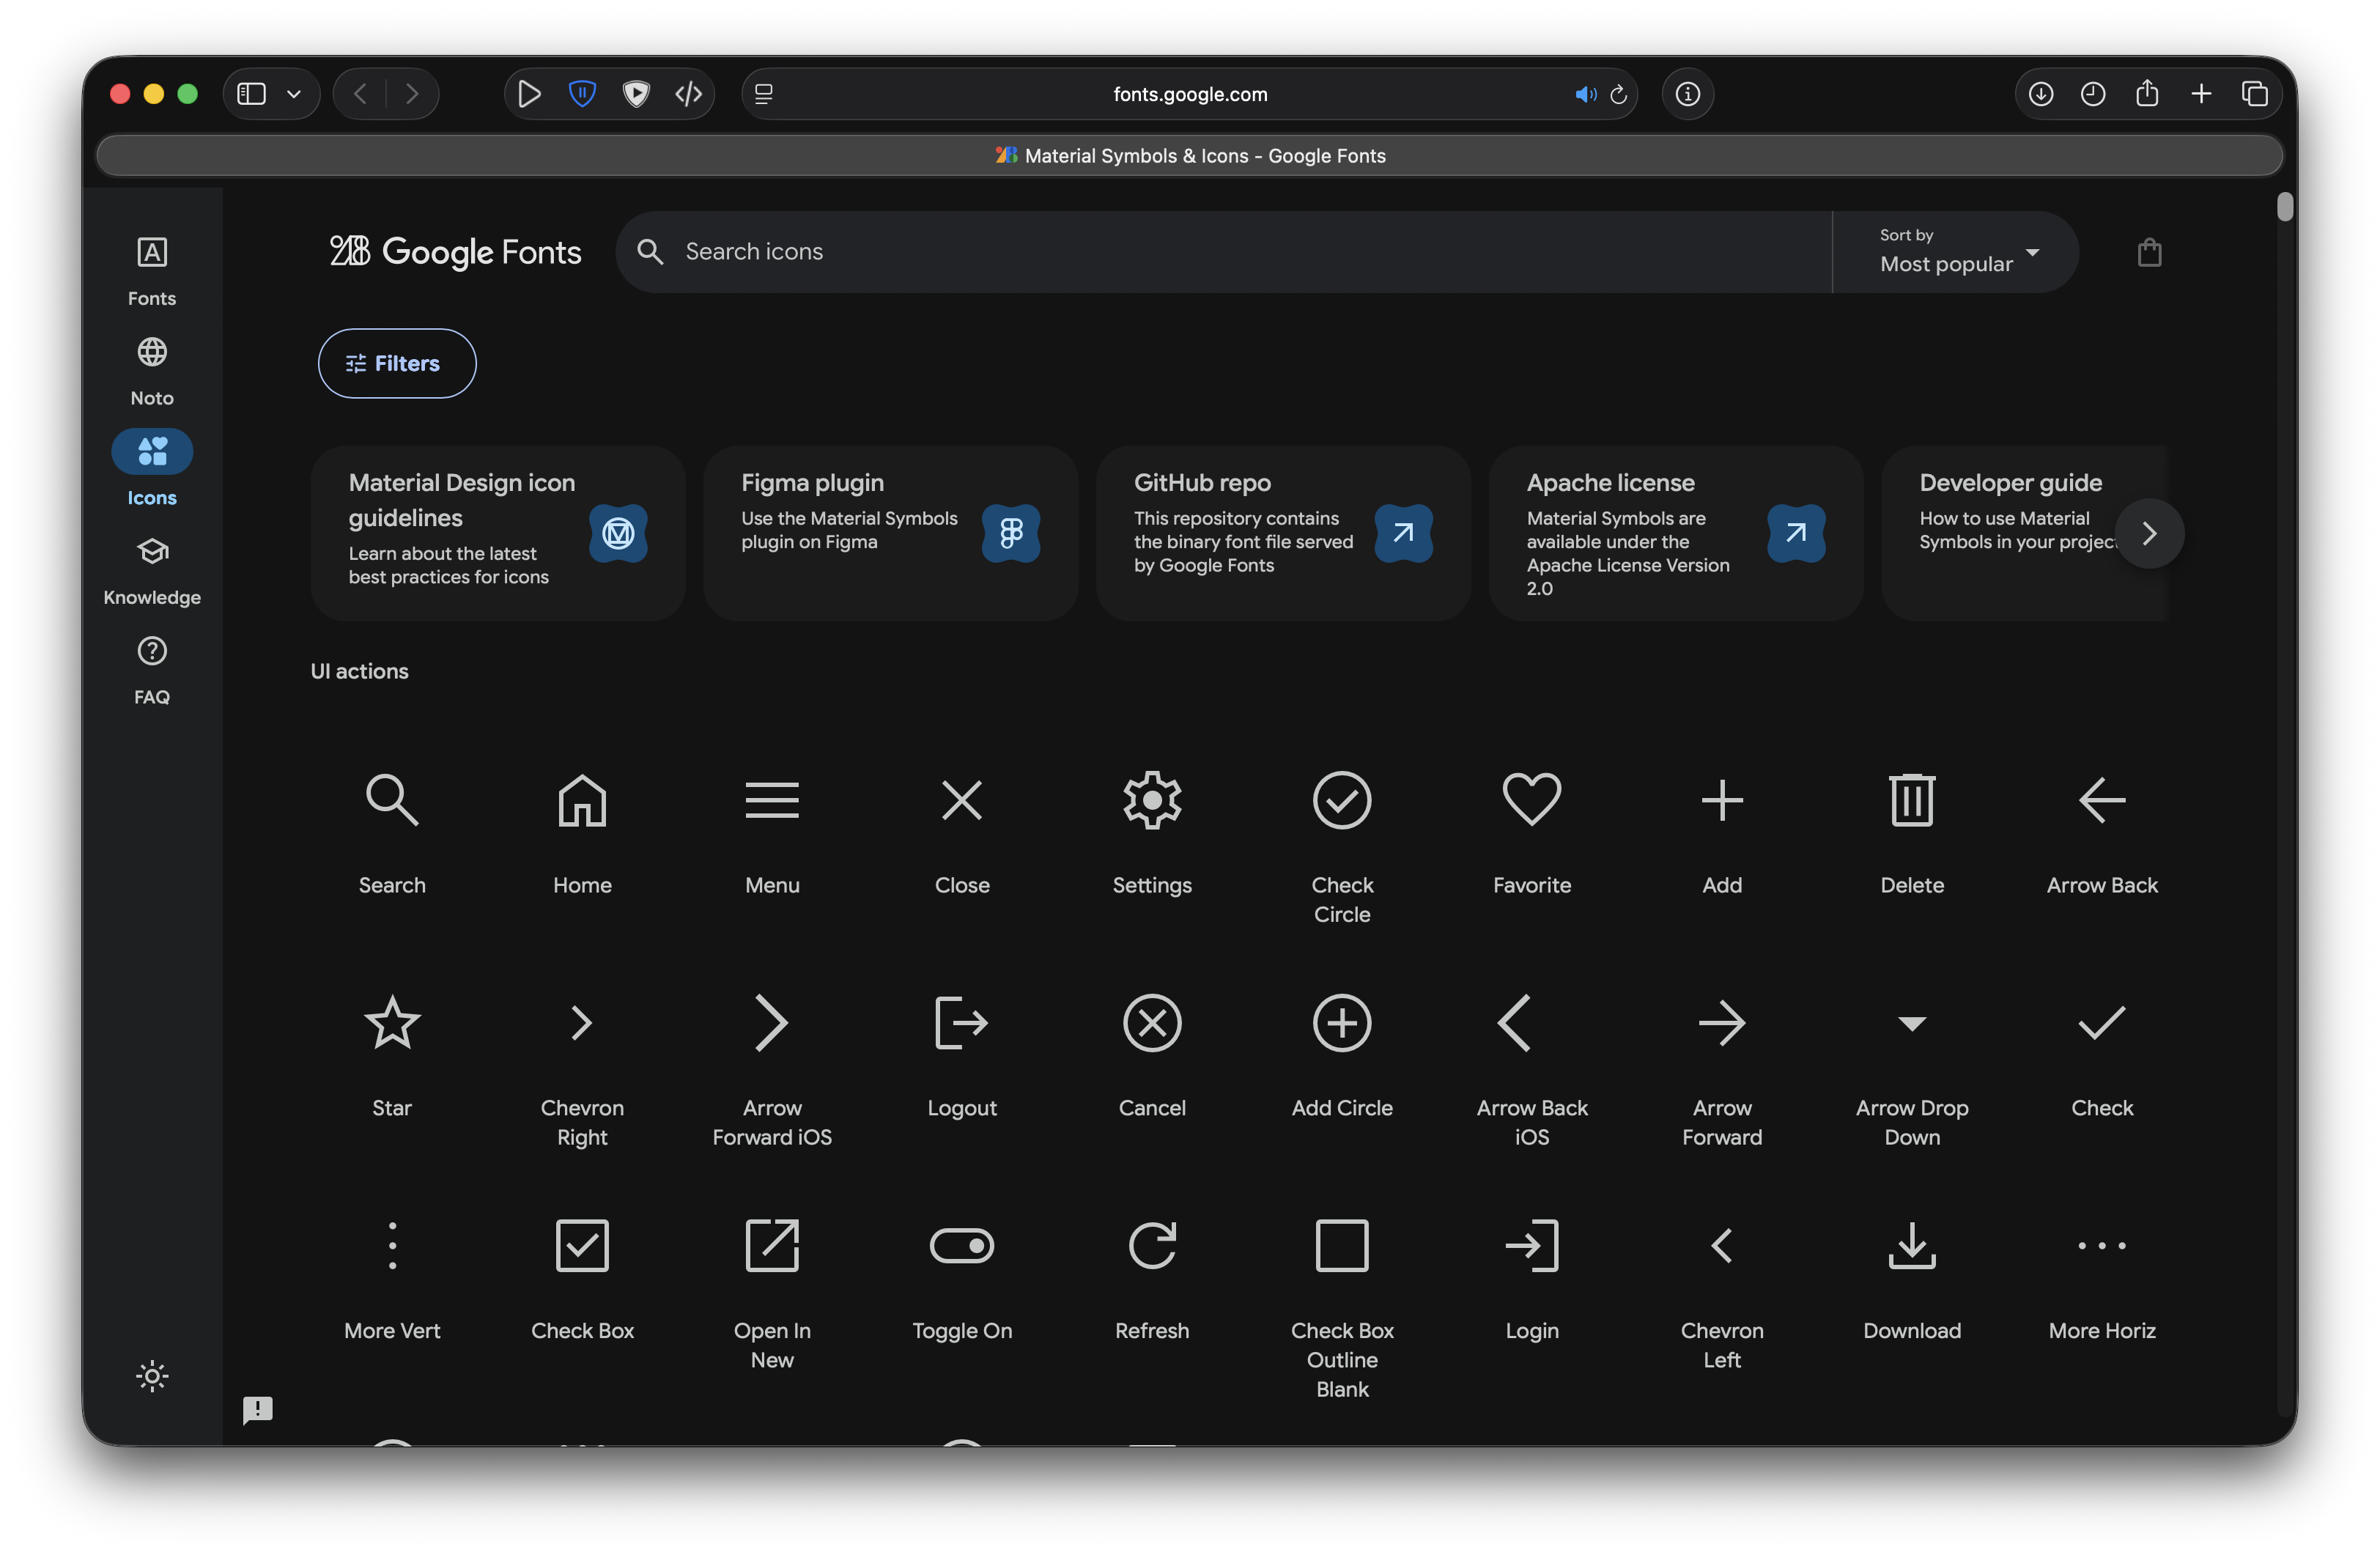2380x1555 pixels.
Task: Select the Logout icon
Action: point(962,1022)
